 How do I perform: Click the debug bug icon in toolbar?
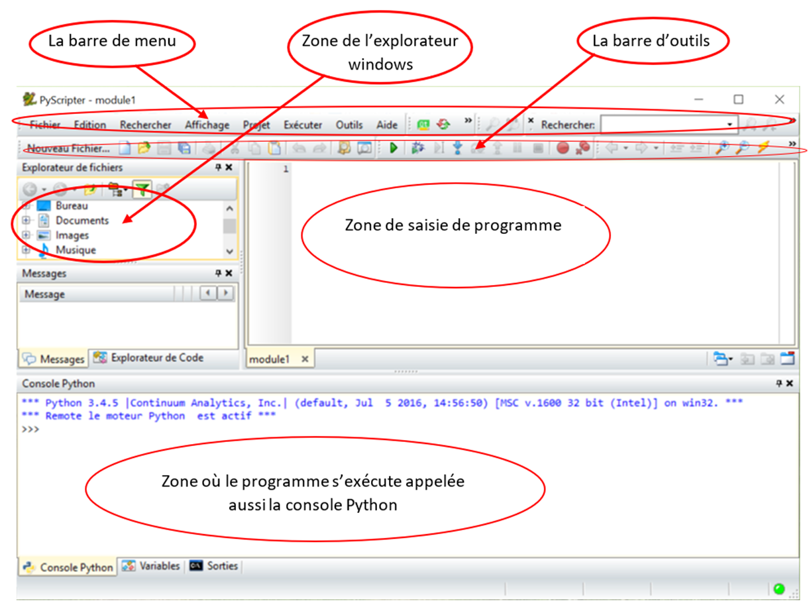pos(417,148)
